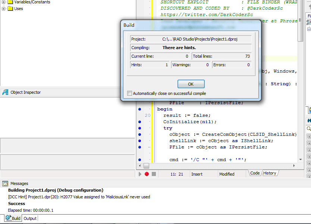Expand the Uses tree node
The height and width of the screenshot is (224, 311).
[x=4, y=9]
